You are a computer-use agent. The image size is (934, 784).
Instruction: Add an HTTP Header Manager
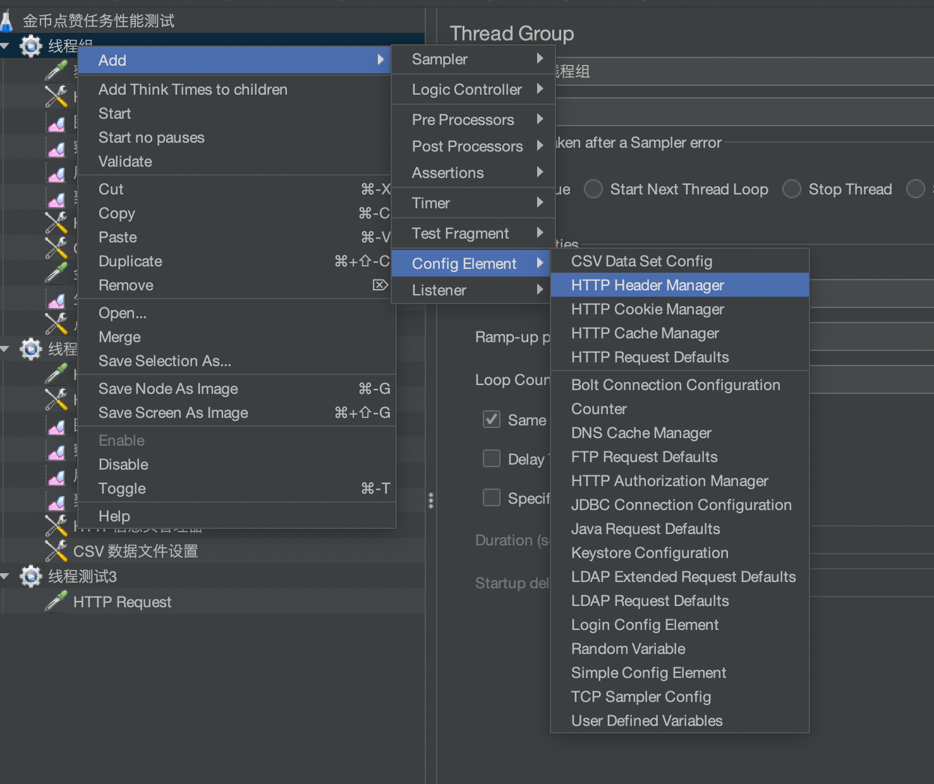(647, 285)
